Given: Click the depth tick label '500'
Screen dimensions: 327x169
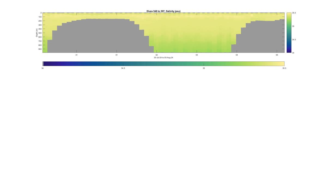Looking at the screenshot, I should [40, 33].
